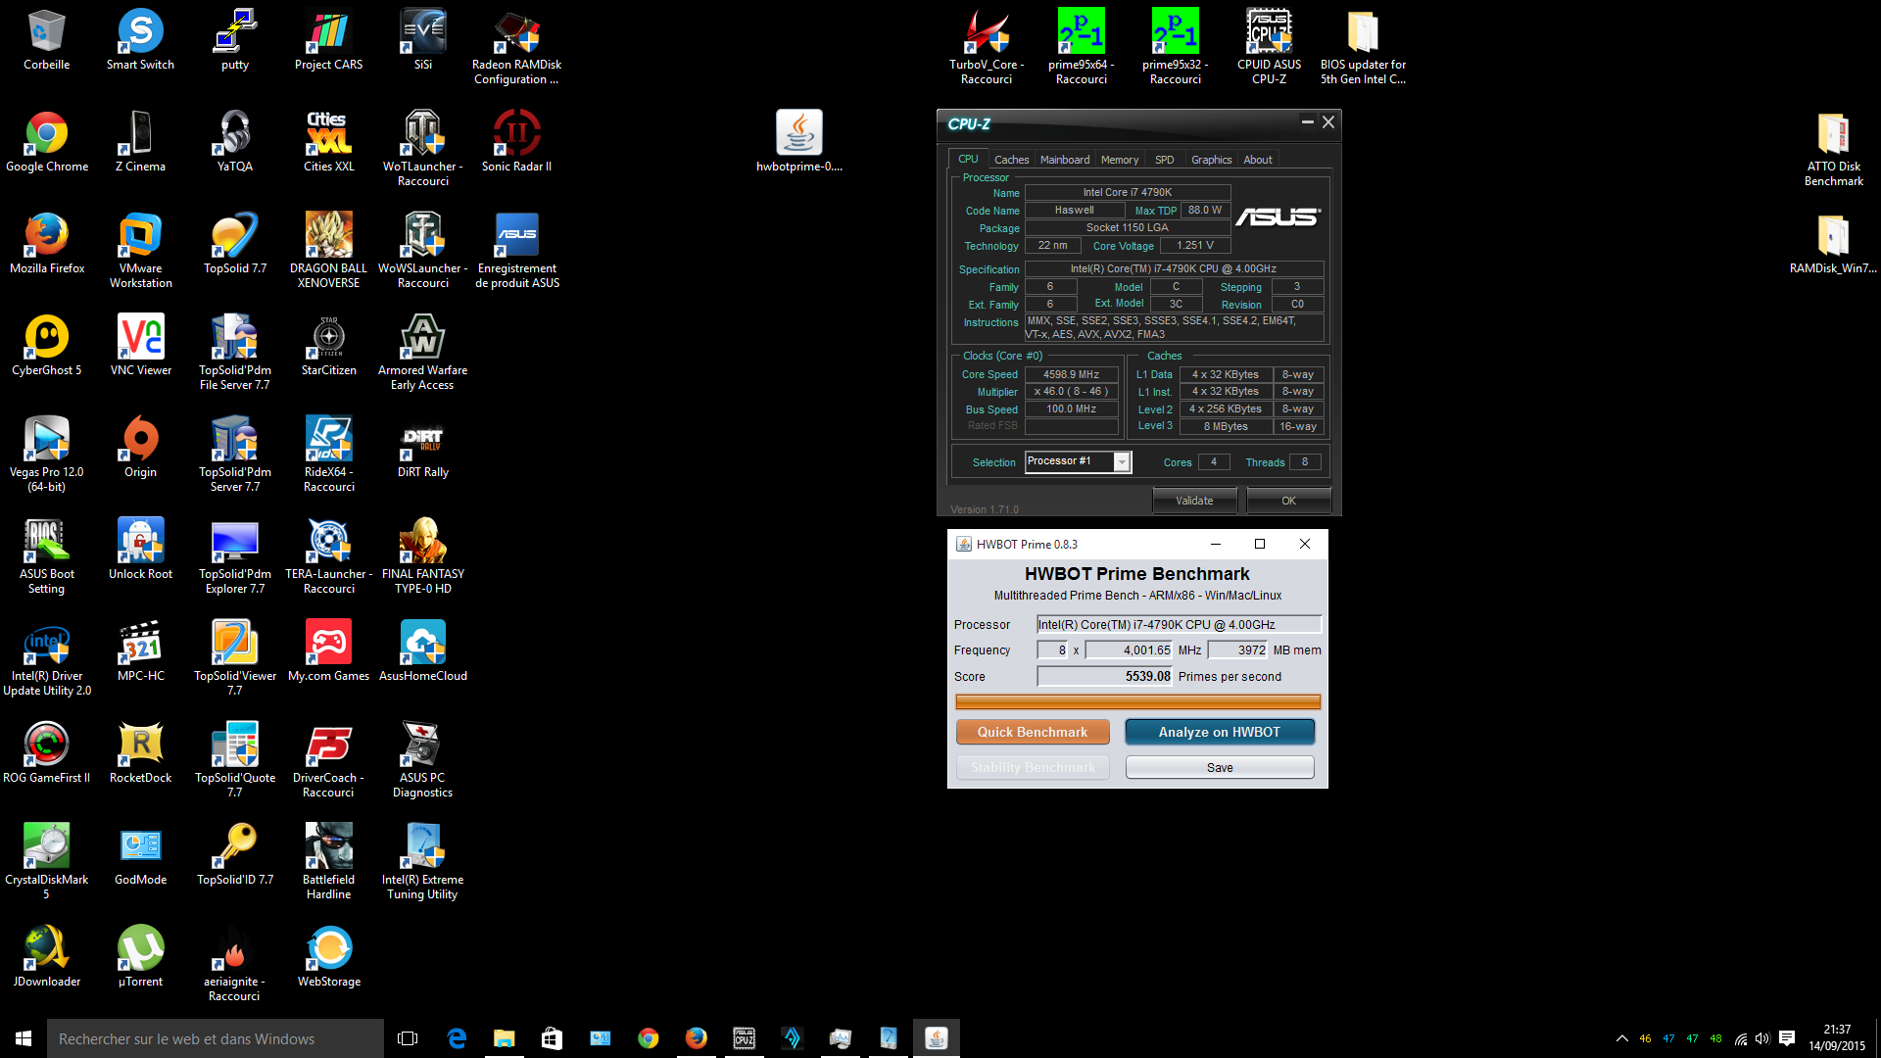Open CPUID ASUS CPU-Z desktop shortcut
The image size is (1881, 1058).
point(1269,47)
